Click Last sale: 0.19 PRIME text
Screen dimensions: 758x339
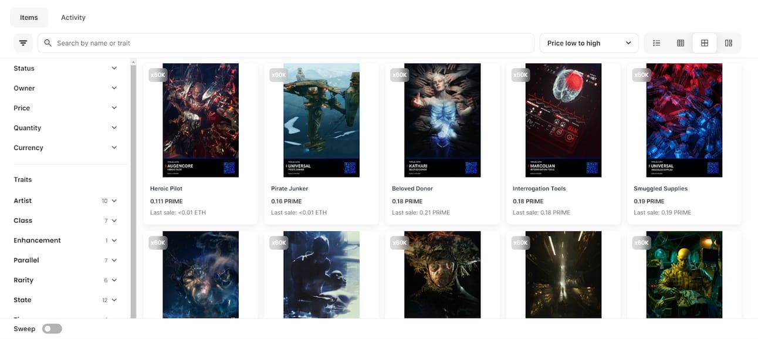(x=662, y=212)
